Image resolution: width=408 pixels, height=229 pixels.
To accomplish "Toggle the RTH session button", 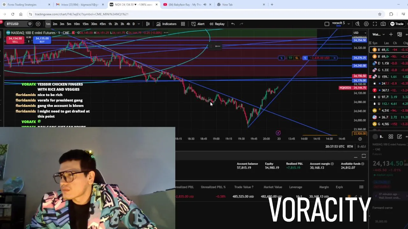I will coord(350,146).
